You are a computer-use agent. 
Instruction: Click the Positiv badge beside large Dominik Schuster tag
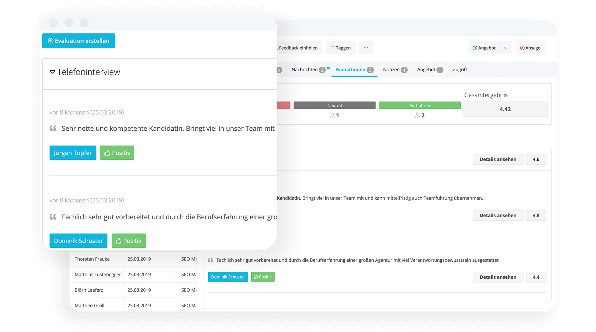click(x=129, y=241)
